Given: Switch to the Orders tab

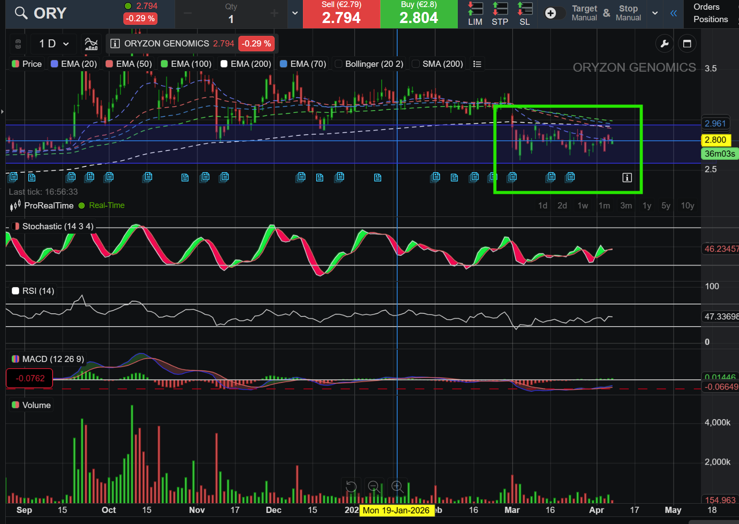Looking at the screenshot, I should (706, 7).
